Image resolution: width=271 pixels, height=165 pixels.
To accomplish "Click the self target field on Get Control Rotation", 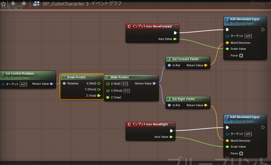I will [x=23, y=84].
